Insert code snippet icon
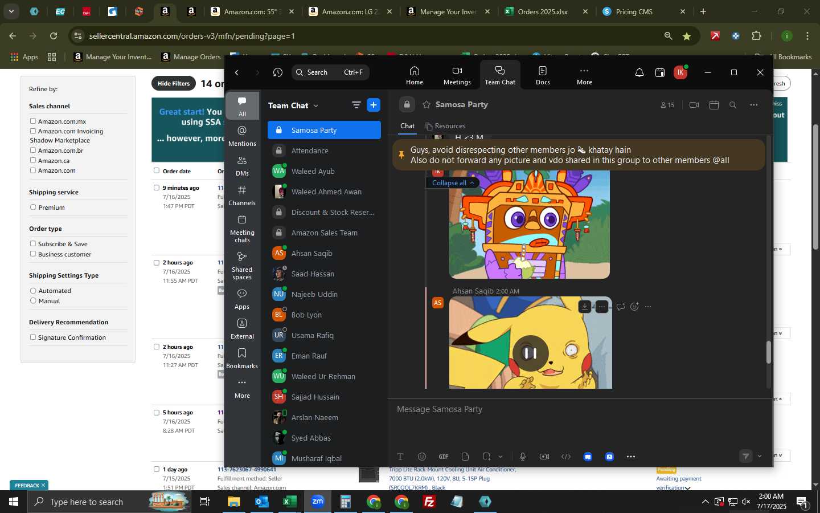Screen dimensions: 820x513 (566, 457)
